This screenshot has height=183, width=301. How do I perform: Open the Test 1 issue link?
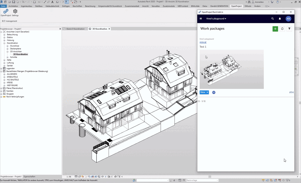pos(203,47)
